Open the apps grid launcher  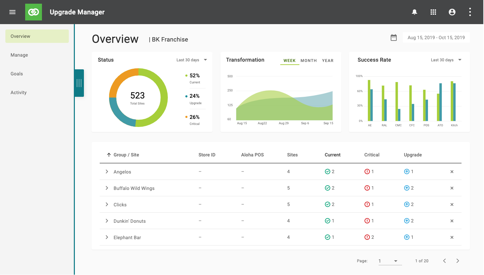tap(433, 12)
